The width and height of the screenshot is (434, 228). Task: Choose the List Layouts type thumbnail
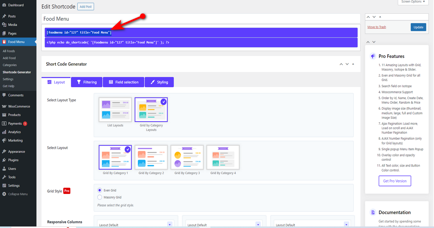(115, 110)
